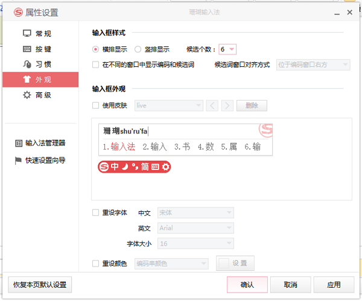Enable showing code and candidates in separate windows
Viewport: 362px width, 301px height.
pyautogui.click(x=95, y=65)
